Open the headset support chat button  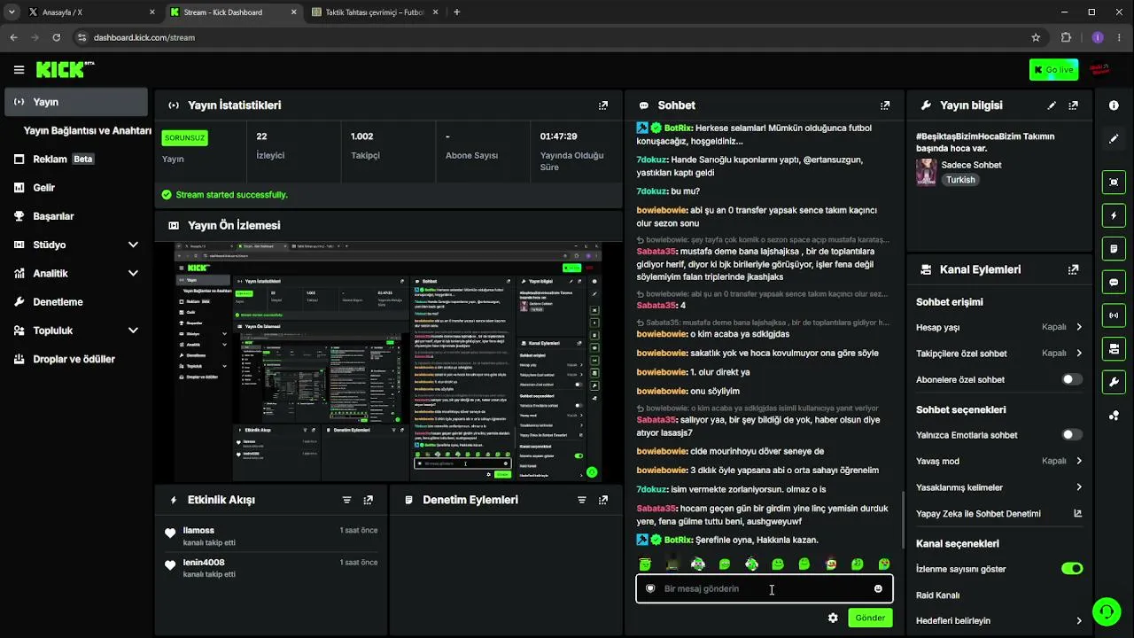[x=1106, y=611]
